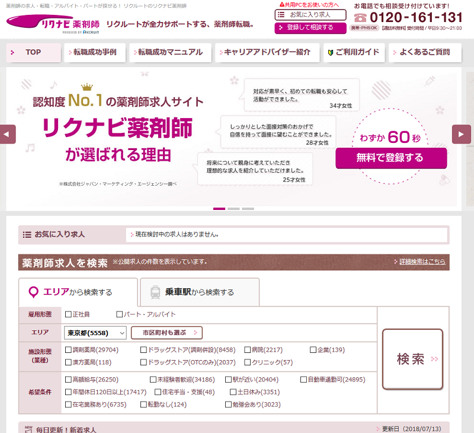474x433 pixels.
Task: Open キャリアアドバイザー紹介 menu
Action: pyautogui.click(x=267, y=53)
